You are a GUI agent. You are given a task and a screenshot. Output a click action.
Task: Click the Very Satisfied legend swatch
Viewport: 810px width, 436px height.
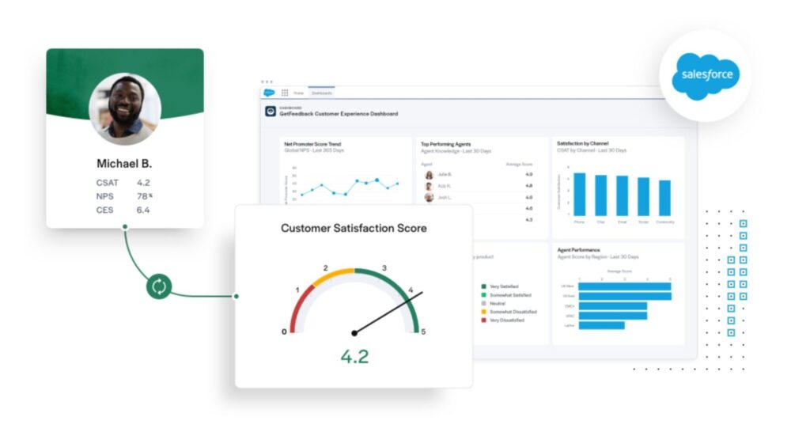tap(483, 286)
